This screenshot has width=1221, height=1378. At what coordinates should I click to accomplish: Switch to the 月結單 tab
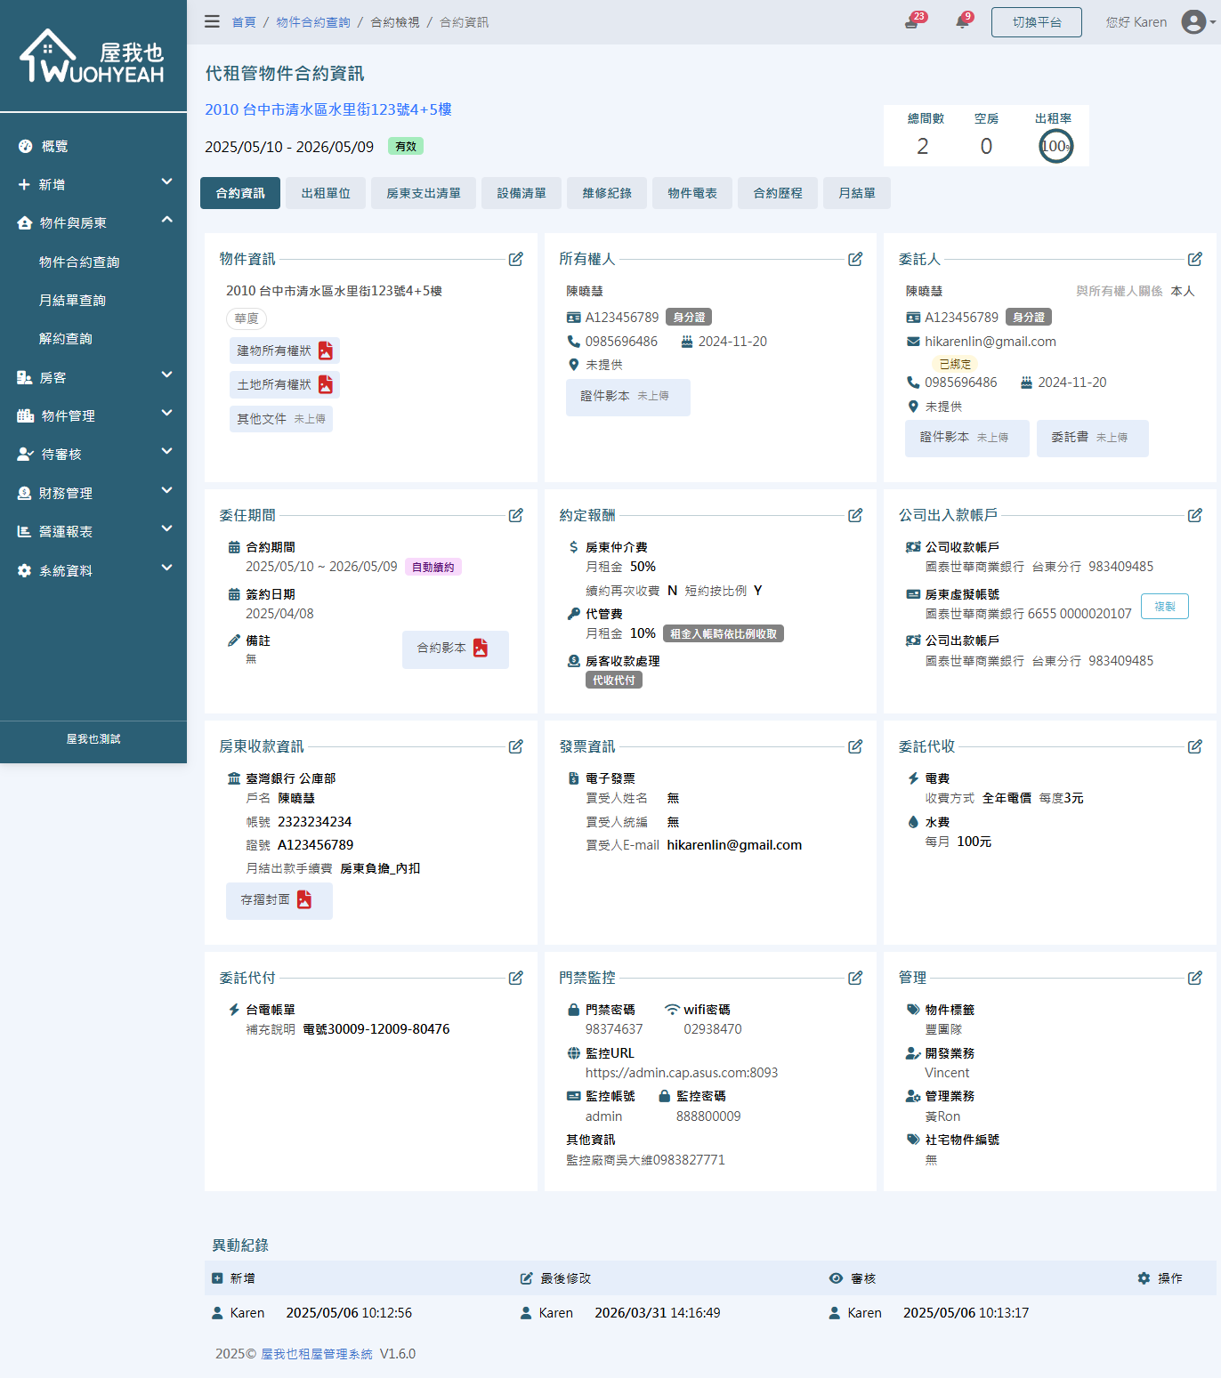point(856,193)
